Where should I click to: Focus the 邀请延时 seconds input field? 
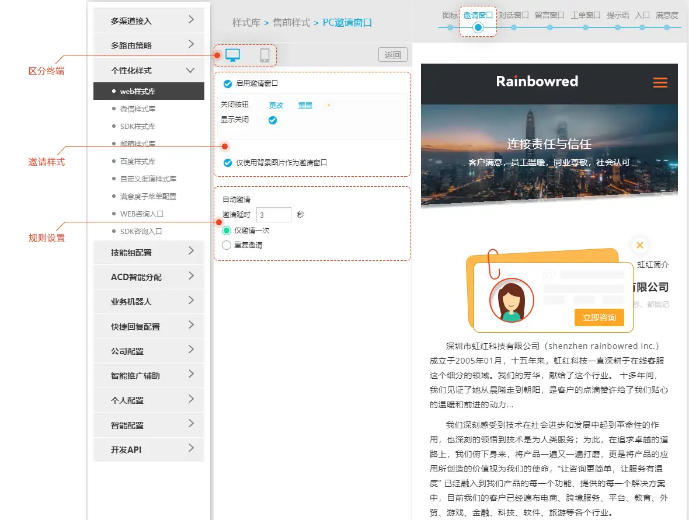[274, 215]
